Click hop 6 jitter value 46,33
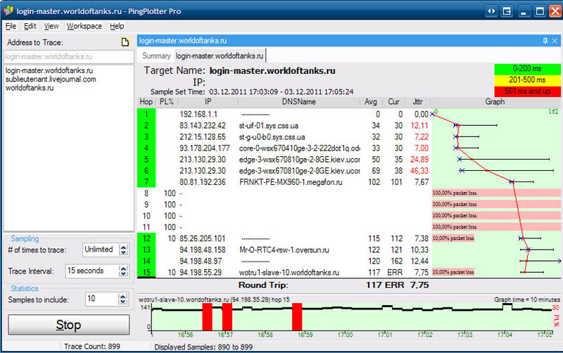The height and width of the screenshot is (353, 563). coord(419,171)
